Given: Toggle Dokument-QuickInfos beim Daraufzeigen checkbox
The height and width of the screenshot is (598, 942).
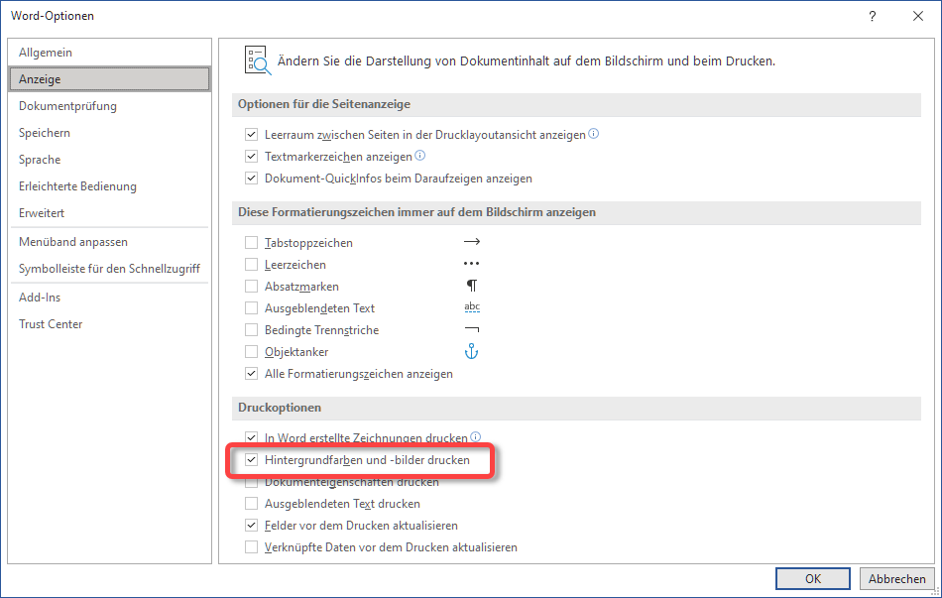Looking at the screenshot, I should pyautogui.click(x=251, y=179).
